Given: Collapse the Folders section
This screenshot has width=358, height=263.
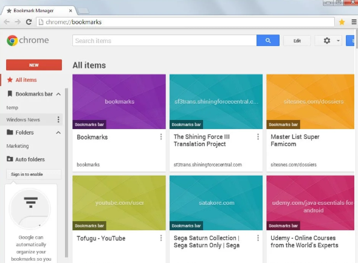Looking at the screenshot, I should pos(58,133).
